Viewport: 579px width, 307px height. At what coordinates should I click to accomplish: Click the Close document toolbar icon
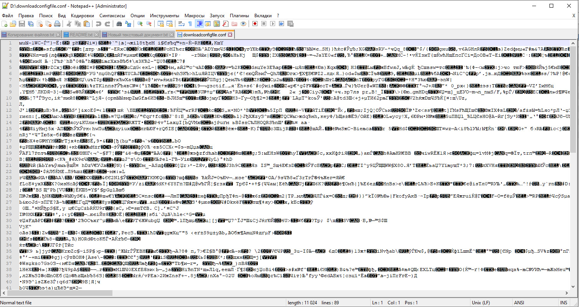40,24
